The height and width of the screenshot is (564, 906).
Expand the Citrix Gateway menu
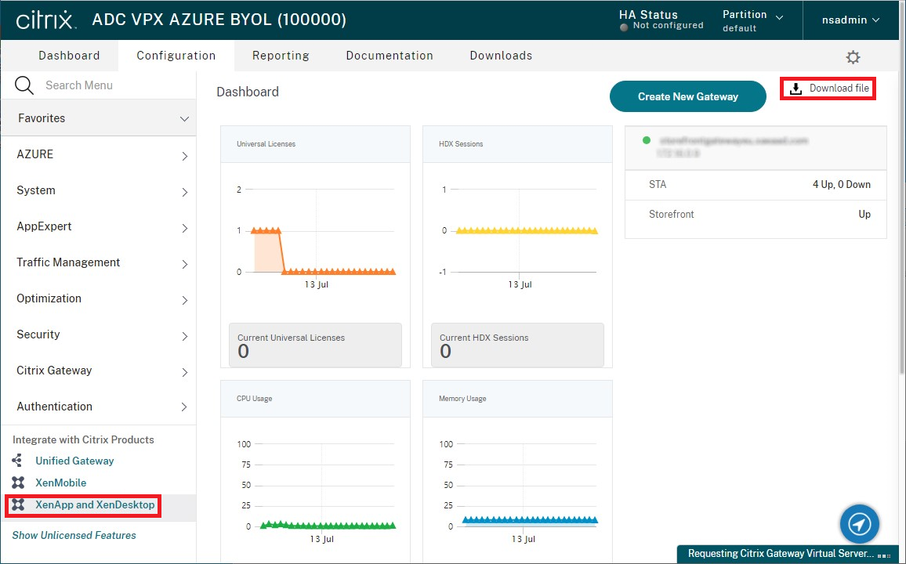[184, 371]
